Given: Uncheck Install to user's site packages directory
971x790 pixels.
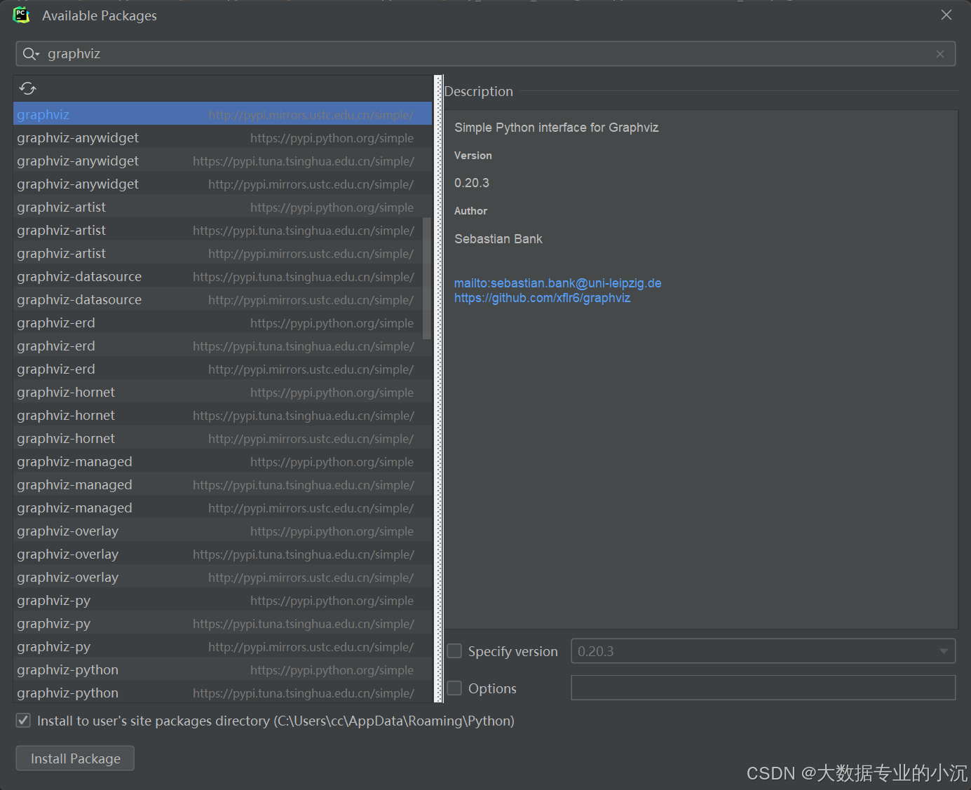Looking at the screenshot, I should click(23, 721).
